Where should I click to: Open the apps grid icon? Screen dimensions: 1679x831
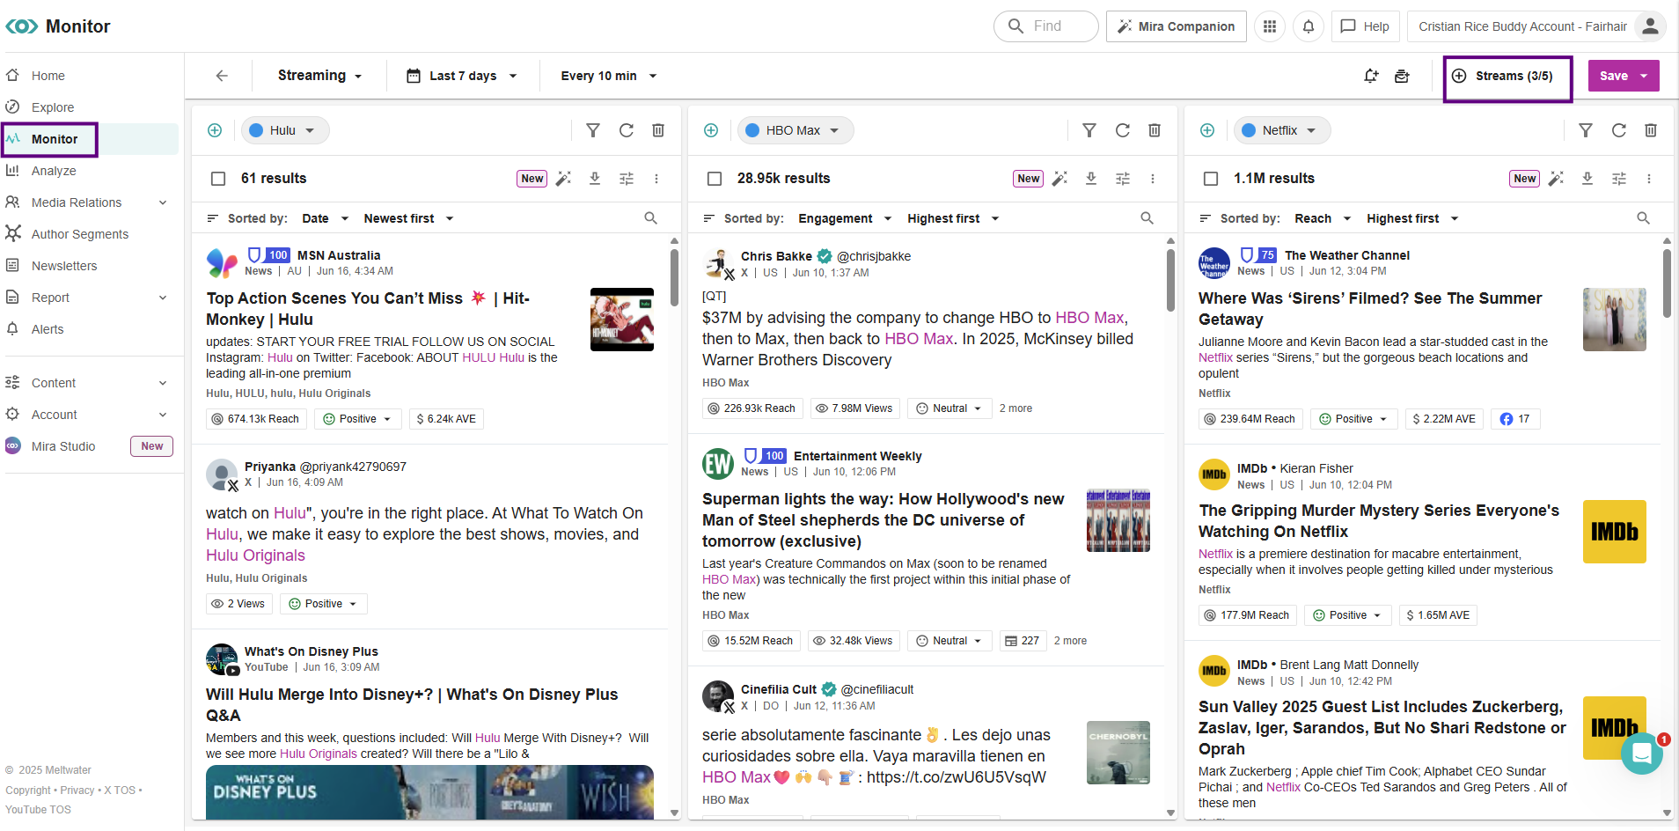pyautogui.click(x=1269, y=26)
